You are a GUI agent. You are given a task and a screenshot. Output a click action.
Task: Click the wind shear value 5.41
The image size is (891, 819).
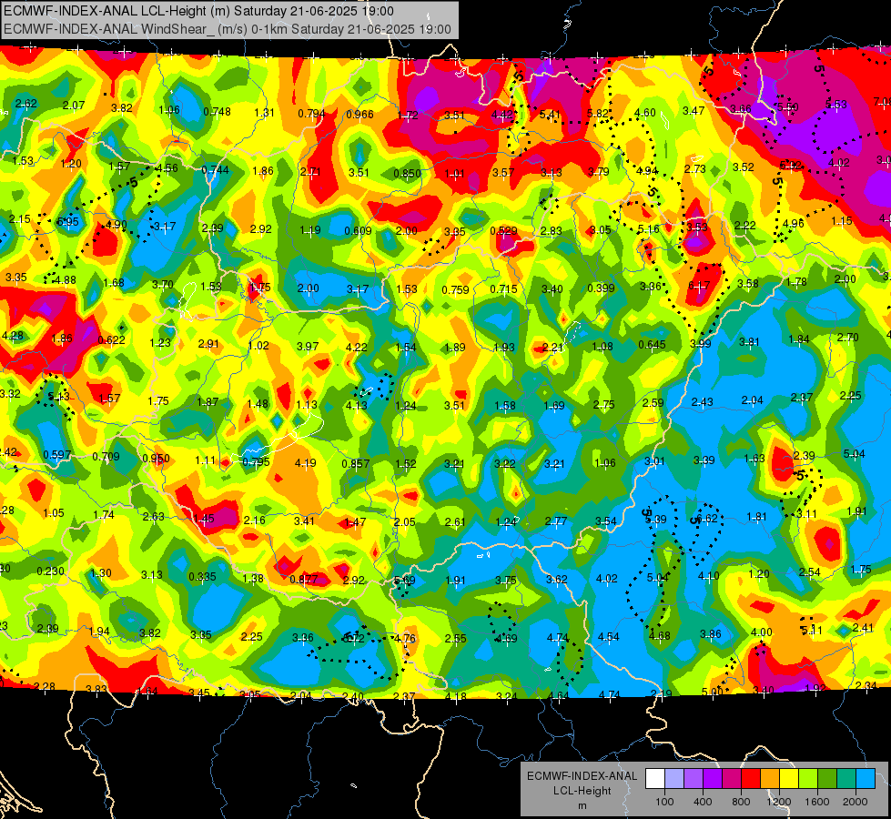[550, 115]
